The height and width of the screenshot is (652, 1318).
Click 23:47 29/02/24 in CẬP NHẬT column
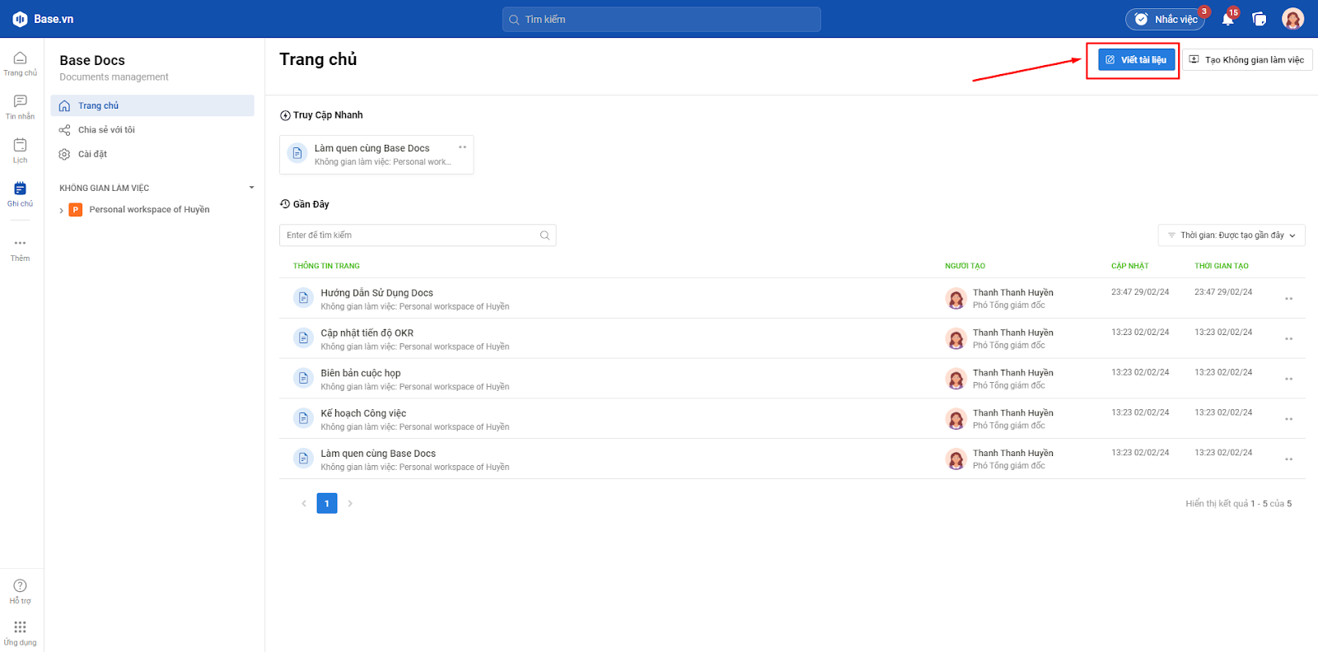[1140, 292]
